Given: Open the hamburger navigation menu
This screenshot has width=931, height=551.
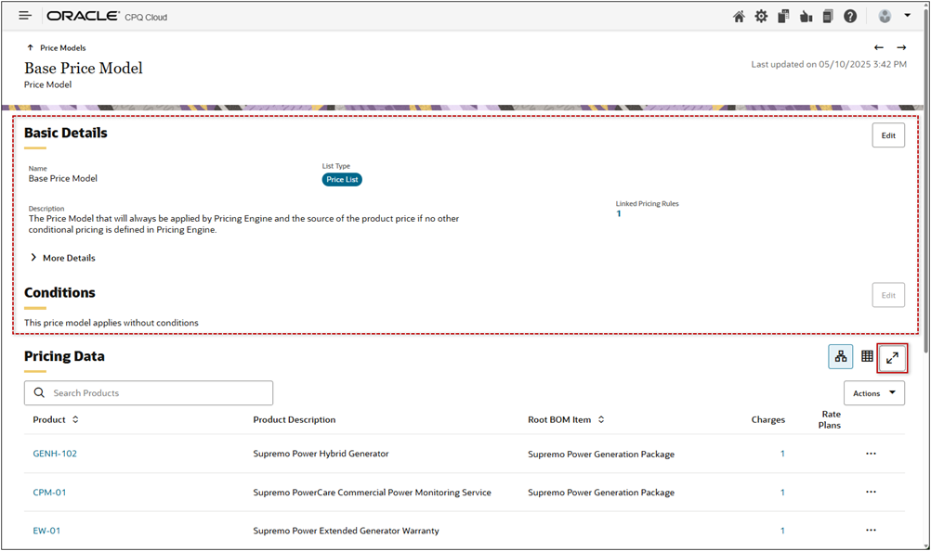Looking at the screenshot, I should 25,16.
